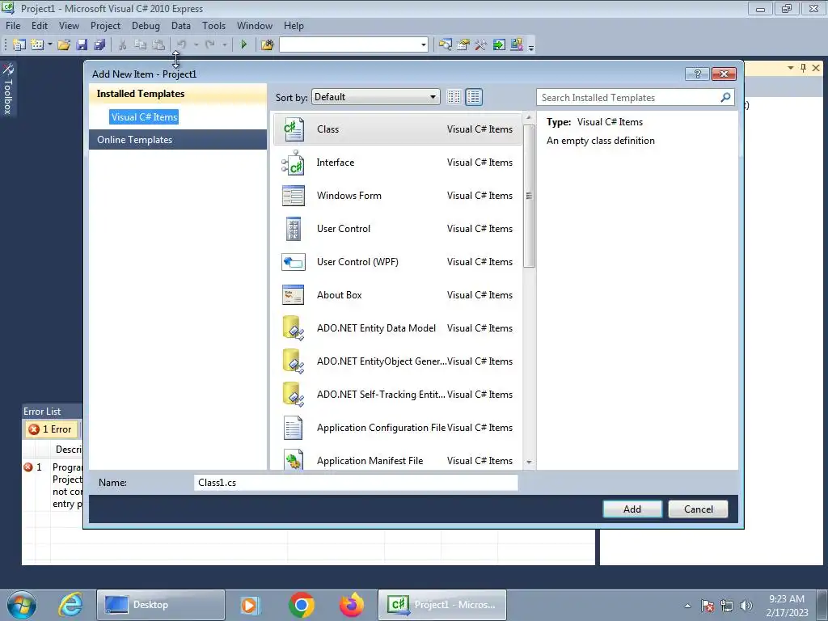Screen dimensions: 828x621
Task: Open the toolbar options overflow arrow
Action: pos(531,46)
